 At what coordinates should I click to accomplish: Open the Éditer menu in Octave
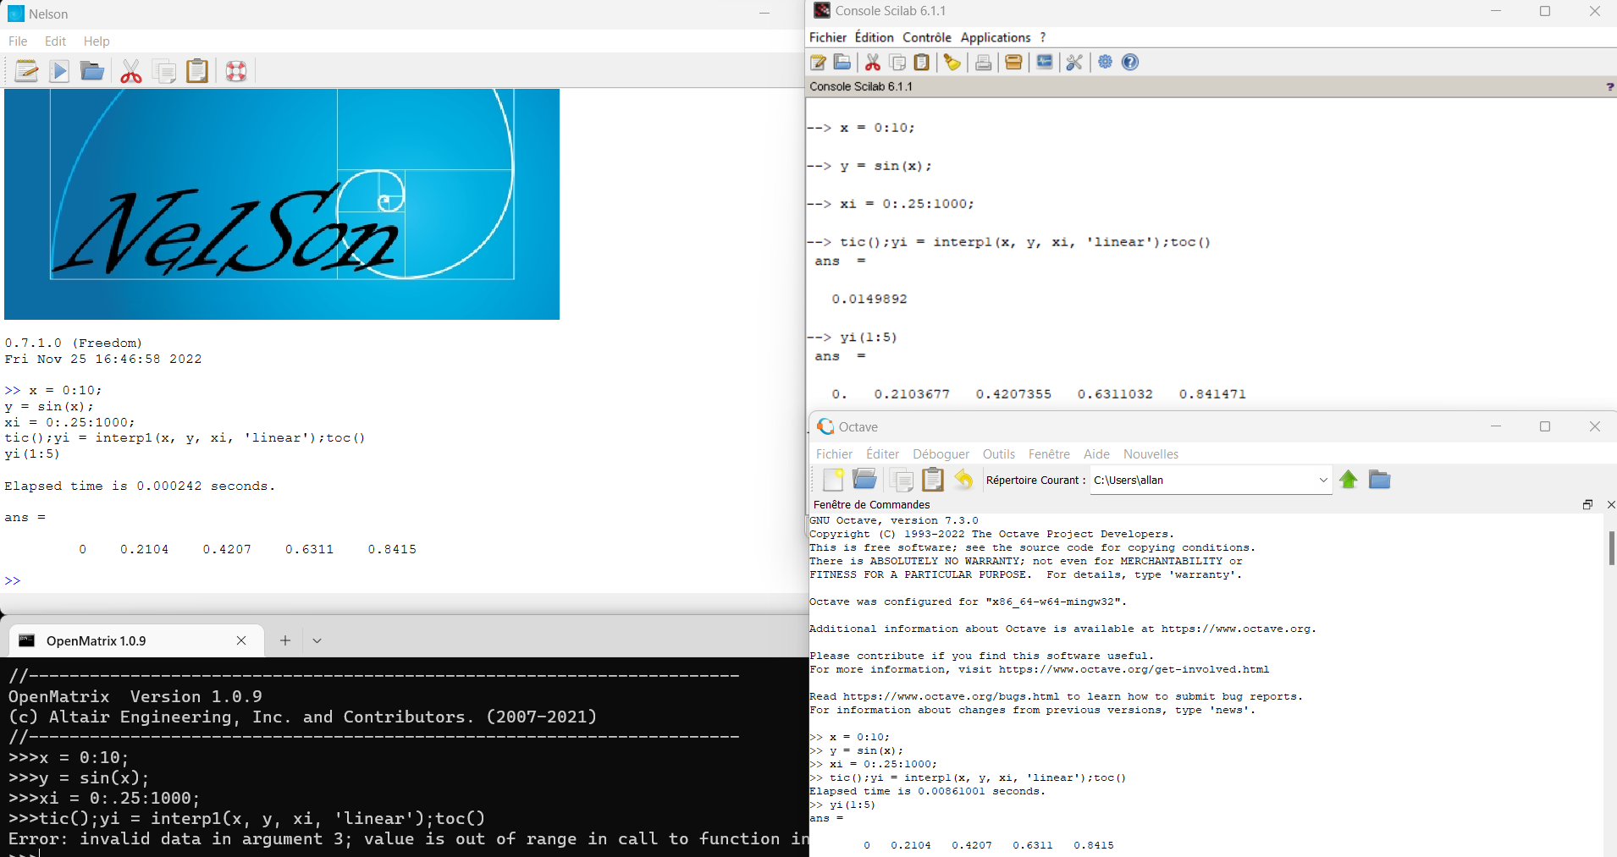882,454
